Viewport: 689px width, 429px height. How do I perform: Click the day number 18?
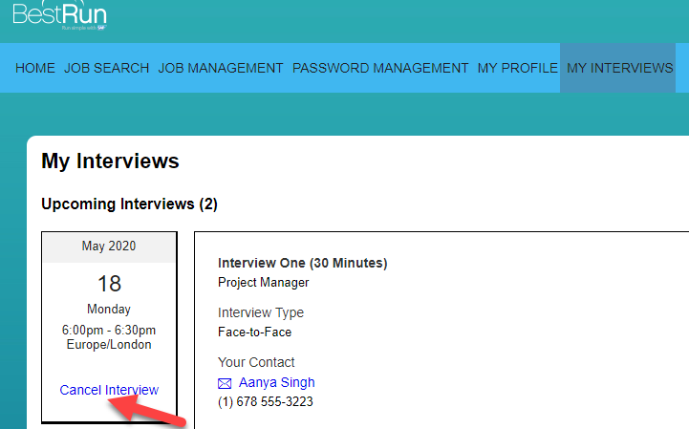(109, 284)
